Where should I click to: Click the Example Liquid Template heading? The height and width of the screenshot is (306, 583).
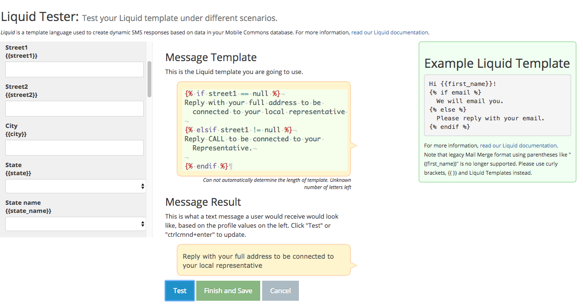[497, 63]
